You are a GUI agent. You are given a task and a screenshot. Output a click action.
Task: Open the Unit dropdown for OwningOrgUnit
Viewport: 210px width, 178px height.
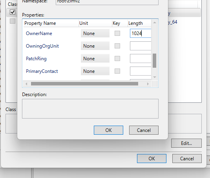click(95, 46)
